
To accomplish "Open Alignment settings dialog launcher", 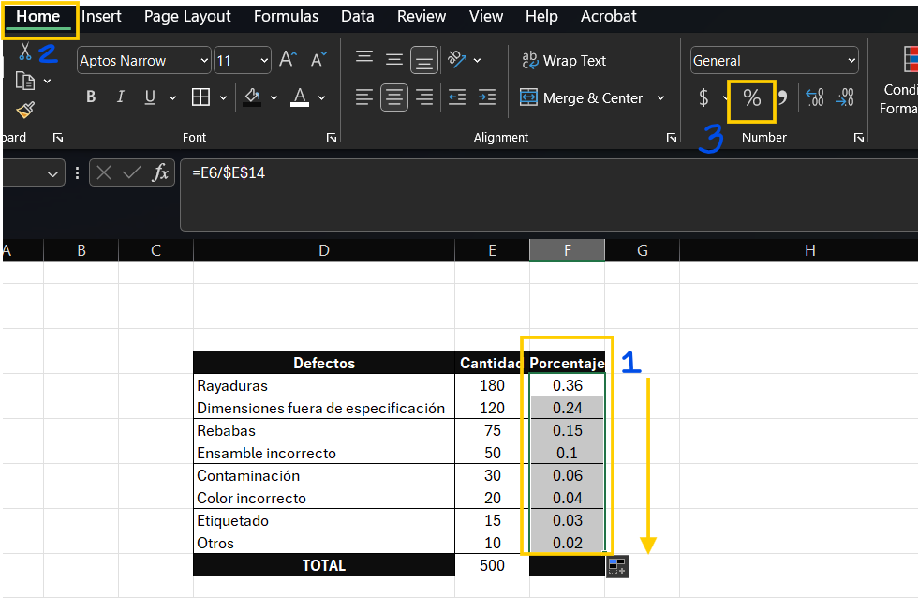I will [x=672, y=138].
